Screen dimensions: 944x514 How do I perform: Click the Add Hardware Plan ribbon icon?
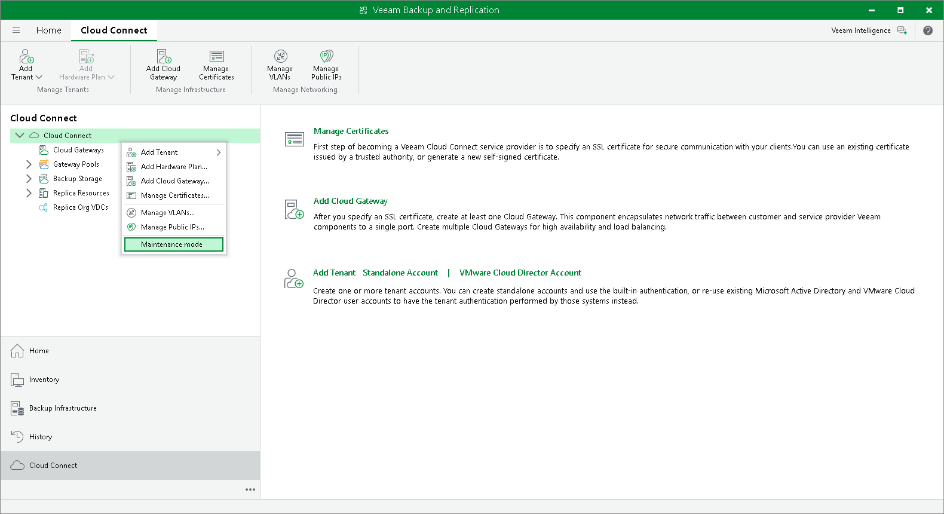[x=87, y=56]
